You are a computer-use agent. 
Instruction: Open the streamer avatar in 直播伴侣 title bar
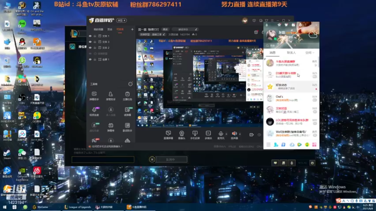point(244,21)
